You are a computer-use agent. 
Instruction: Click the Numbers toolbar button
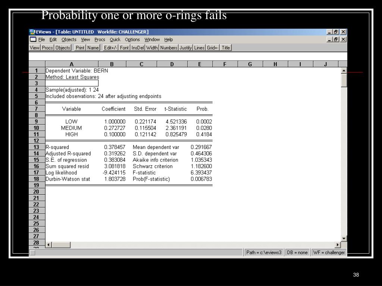[169, 48]
